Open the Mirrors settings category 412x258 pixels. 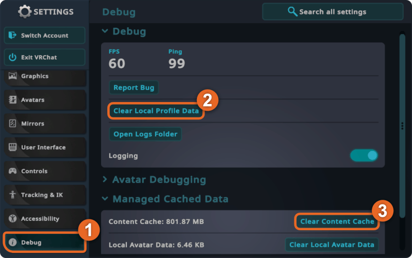[x=45, y=124]
